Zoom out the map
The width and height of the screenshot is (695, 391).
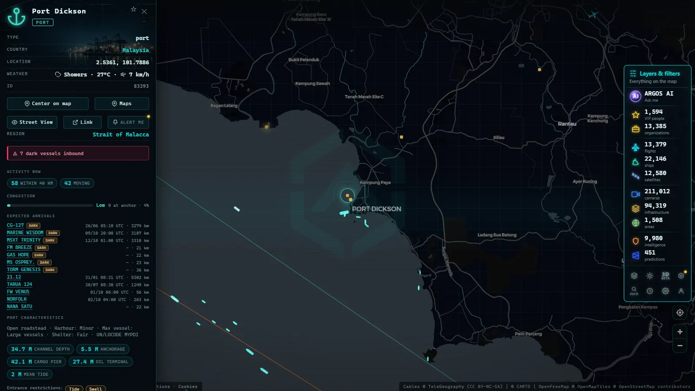[x=680, y=346]
